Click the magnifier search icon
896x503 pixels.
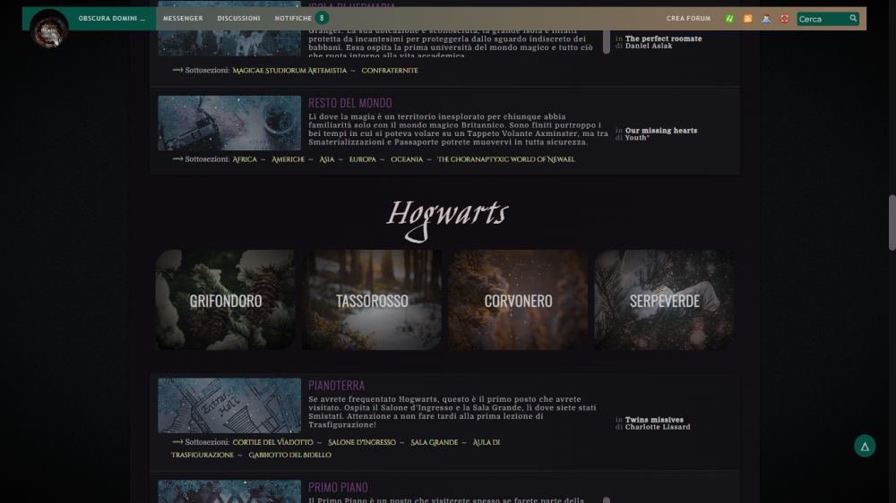(853, 18)
